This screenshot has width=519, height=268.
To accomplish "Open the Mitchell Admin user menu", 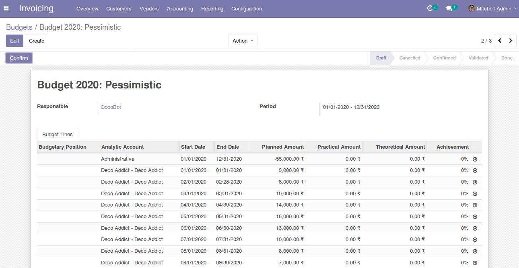I will tap(492, 8).
